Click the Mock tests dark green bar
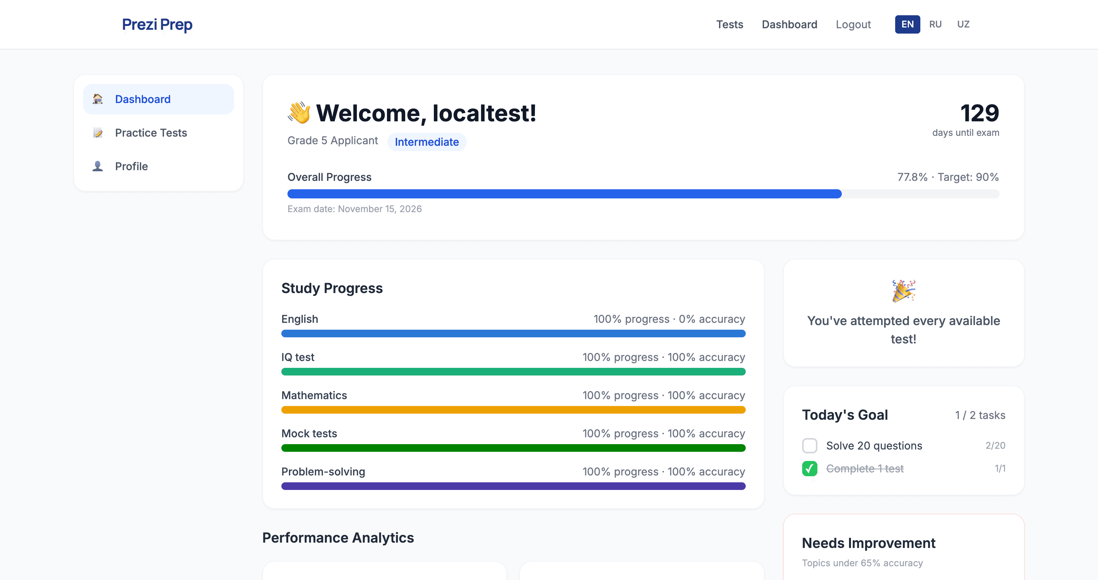Viewport: 1098px width, 580px height. (513, 448)
